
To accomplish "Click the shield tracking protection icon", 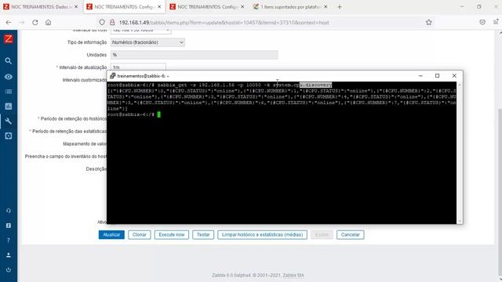I will pyautogui.click(x=102, y=23).
